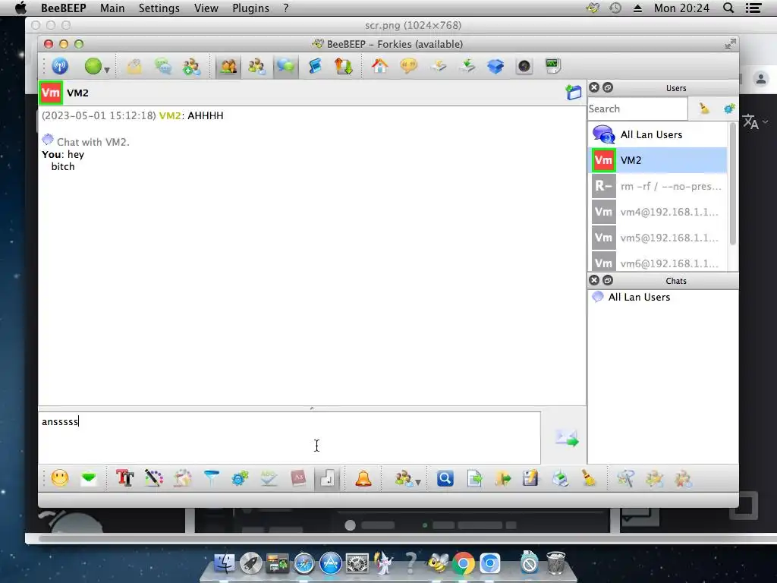The width and height of the screenshot is (777, 583).
Task: Click the camera screenshot icon
Action: point(524,66)
